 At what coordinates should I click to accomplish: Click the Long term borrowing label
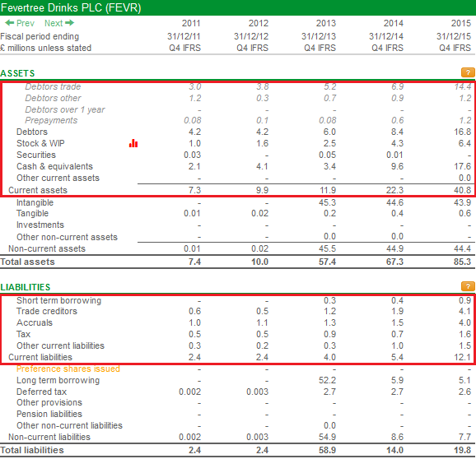pyautogui.click(x=58, y=380)
